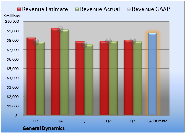Click the GAAP marker above Q1
Image resolution: width=185 pixels, height=133 pixels.
point(84,44)
